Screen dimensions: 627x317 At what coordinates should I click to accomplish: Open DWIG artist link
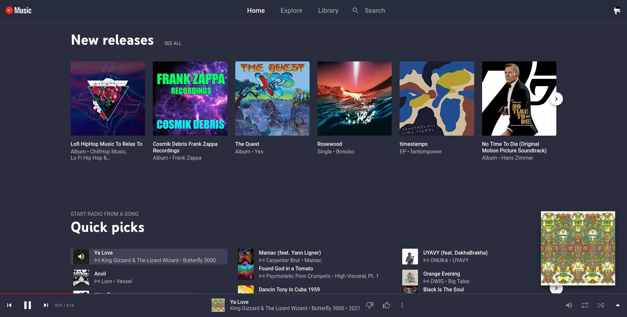coord(437,281)
